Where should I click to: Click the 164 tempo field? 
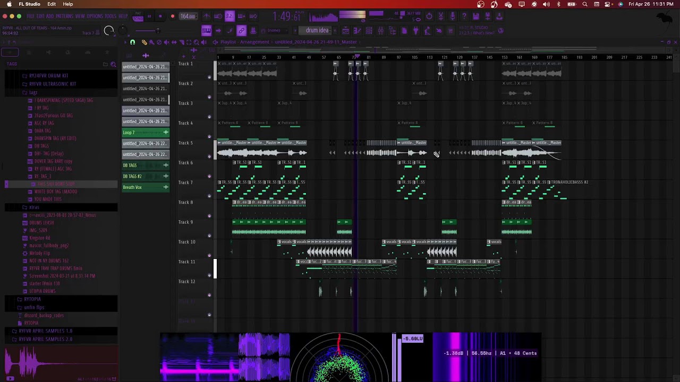[x=188, y=16]
